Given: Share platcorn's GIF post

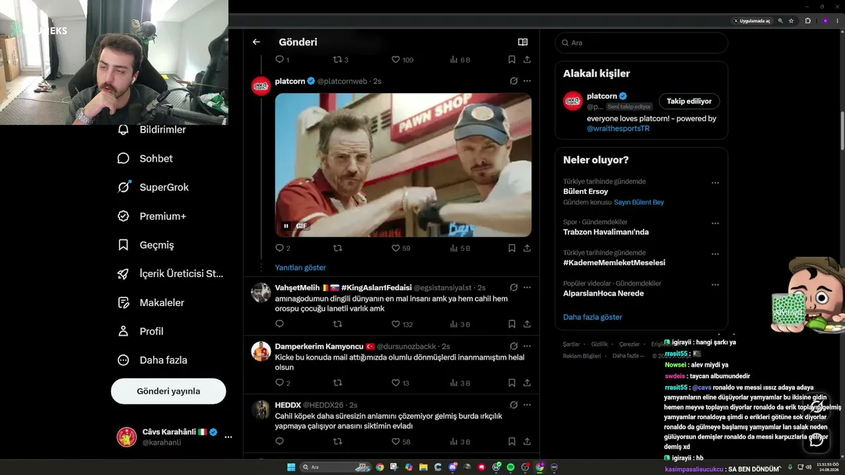Looking at the screenshot, I should click(x=527, y=249).
